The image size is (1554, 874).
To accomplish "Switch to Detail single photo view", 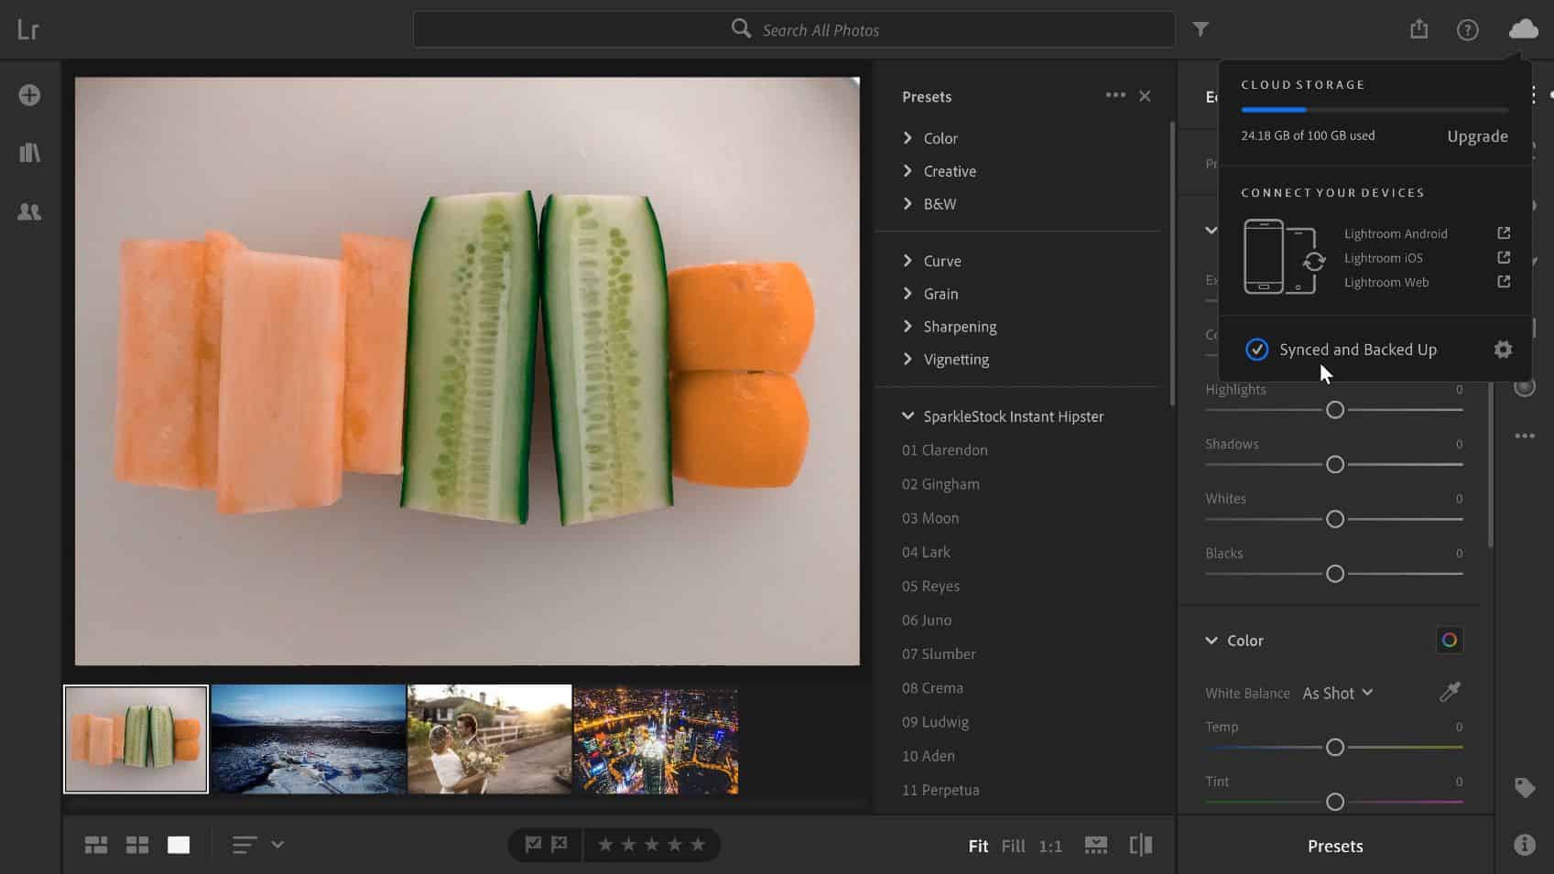I will click(179, 845).
